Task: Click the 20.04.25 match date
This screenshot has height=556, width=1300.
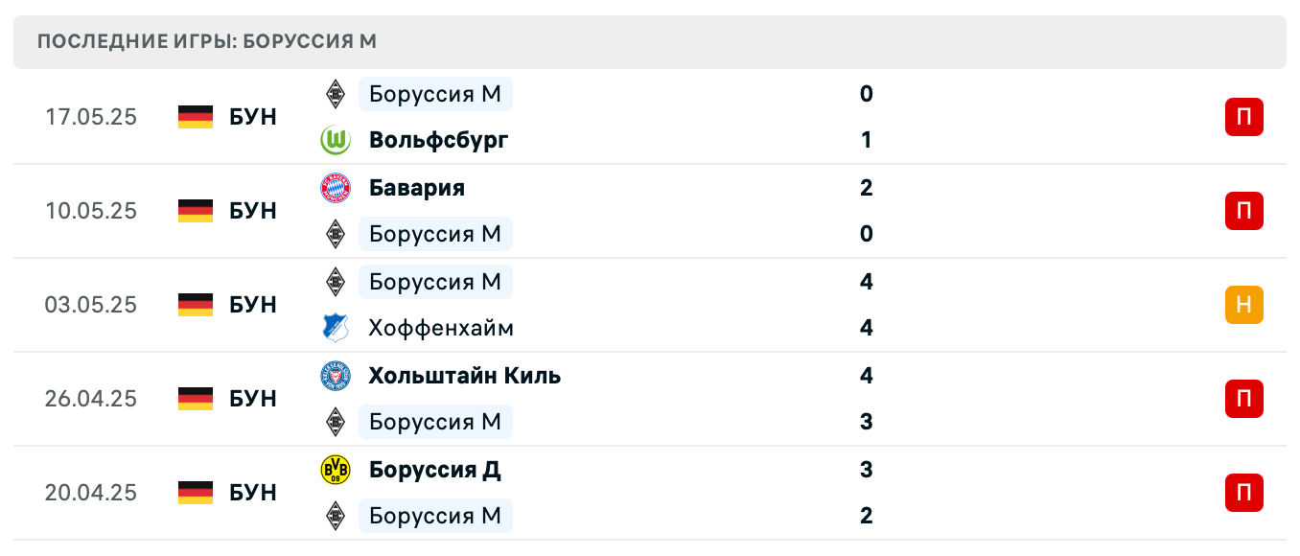Action: coord(91,493)
